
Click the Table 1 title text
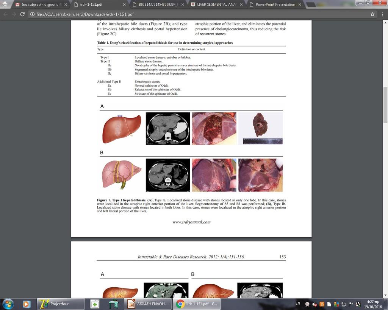tap(165, 43)
